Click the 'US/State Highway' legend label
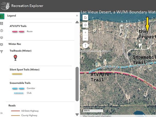Image resolution: width=156 pixels, height=117 pixels. pos(30,111)
